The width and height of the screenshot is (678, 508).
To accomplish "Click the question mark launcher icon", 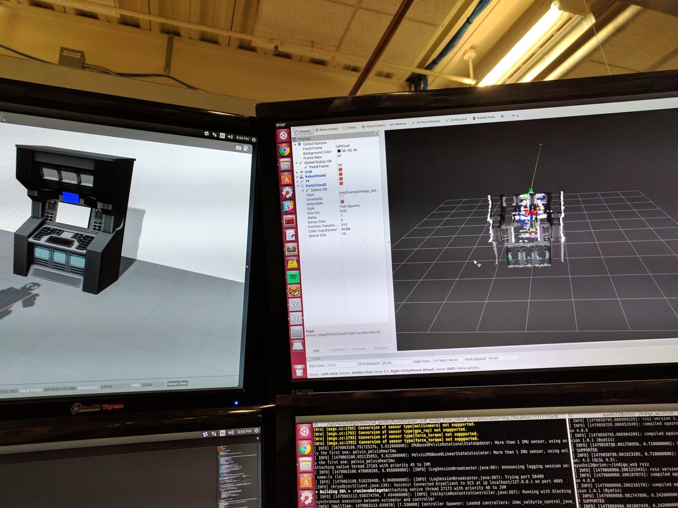I will 296,332.
